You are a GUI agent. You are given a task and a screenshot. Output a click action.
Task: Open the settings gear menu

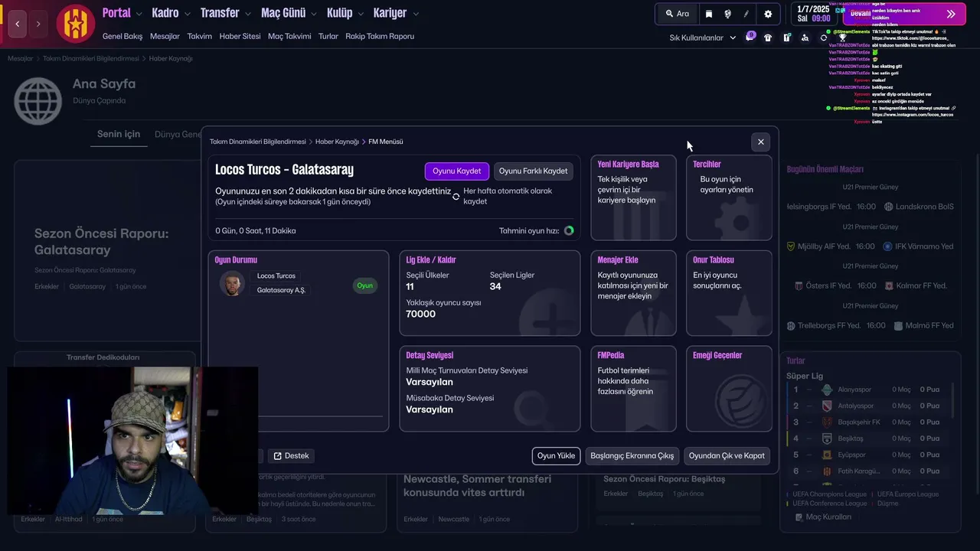[x=768, y=14]
